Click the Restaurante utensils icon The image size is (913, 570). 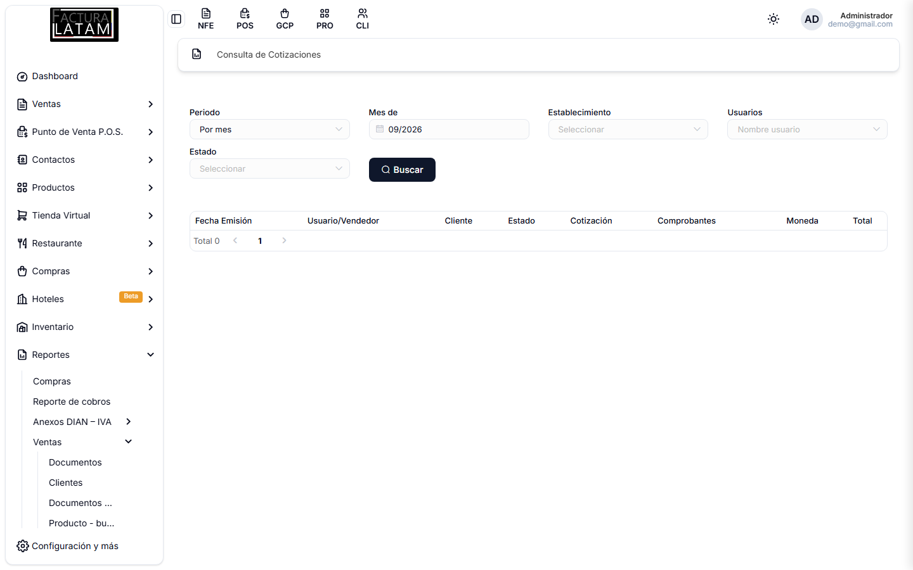pos(22,244)
